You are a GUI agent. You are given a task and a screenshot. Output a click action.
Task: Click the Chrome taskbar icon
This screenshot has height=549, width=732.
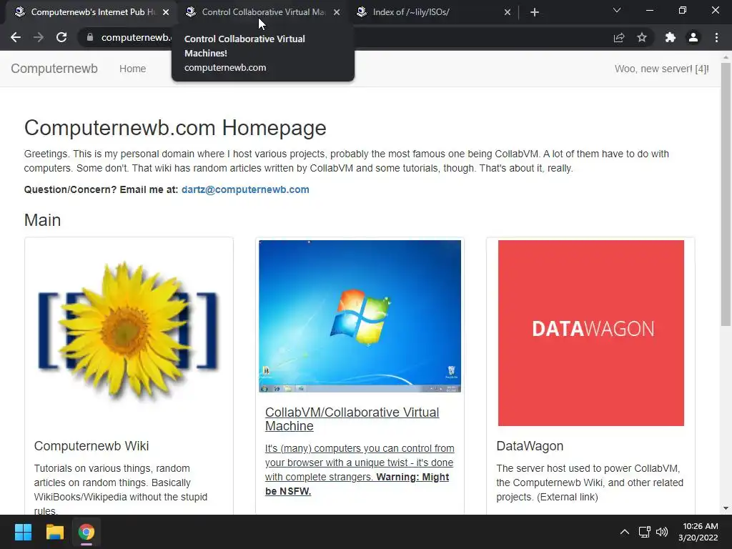(x=86, y=532)
